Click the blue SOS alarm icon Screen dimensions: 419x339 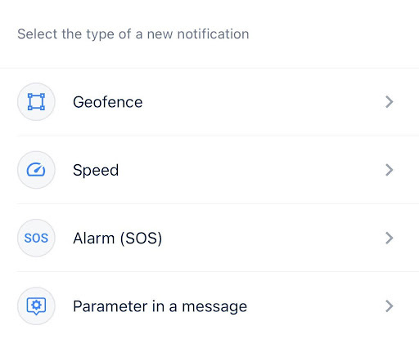tap(36, 238)
